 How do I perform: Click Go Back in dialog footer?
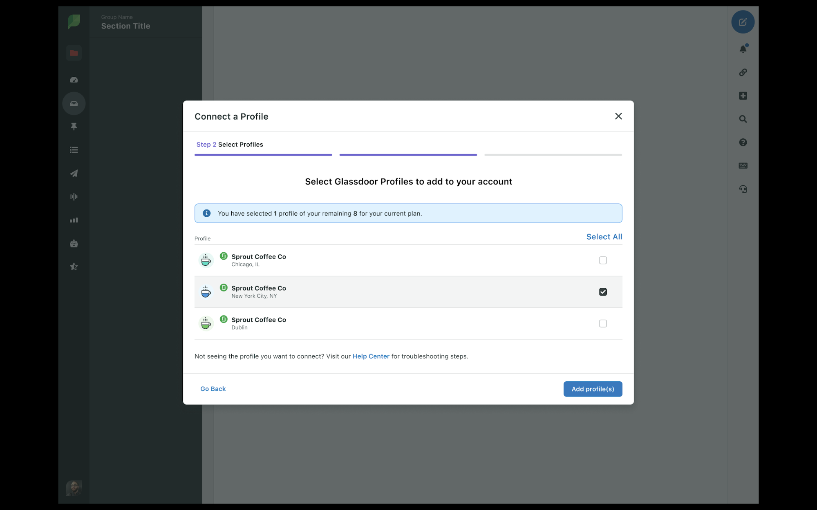213,389
